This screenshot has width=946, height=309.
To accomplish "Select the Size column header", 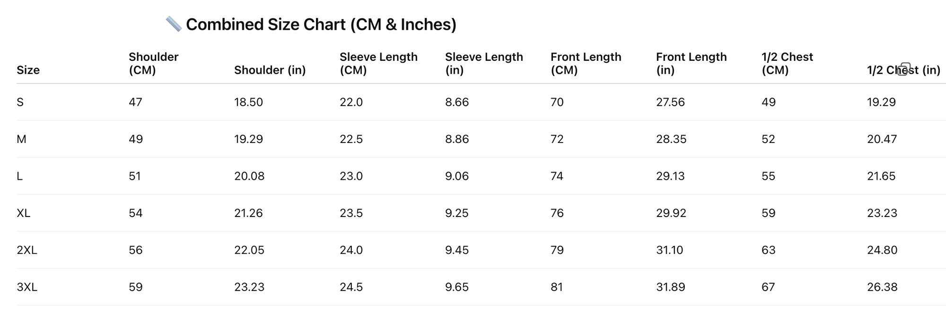I will pyautogui.click(x=28, y=70).
